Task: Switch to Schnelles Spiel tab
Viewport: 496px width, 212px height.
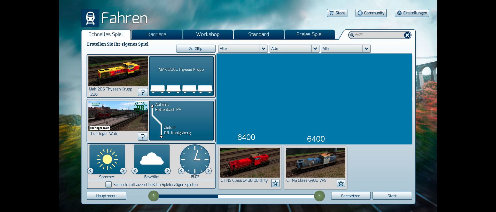Action: 106,35
